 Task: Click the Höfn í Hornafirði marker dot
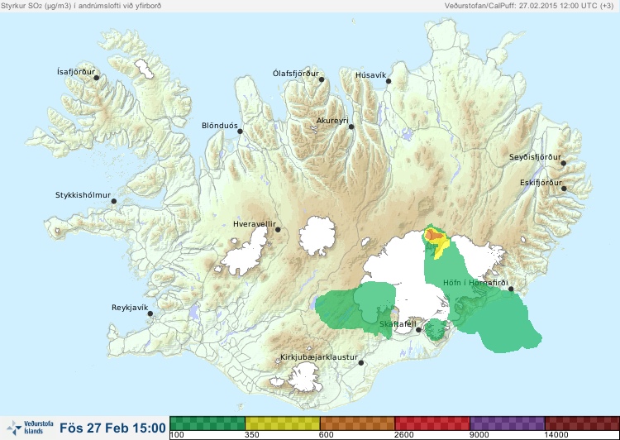pos(511,289)
